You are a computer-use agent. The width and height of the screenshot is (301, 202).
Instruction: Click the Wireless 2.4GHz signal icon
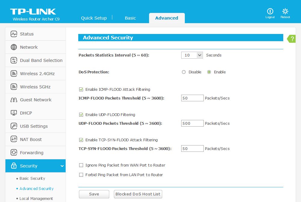tap(14, 74)
